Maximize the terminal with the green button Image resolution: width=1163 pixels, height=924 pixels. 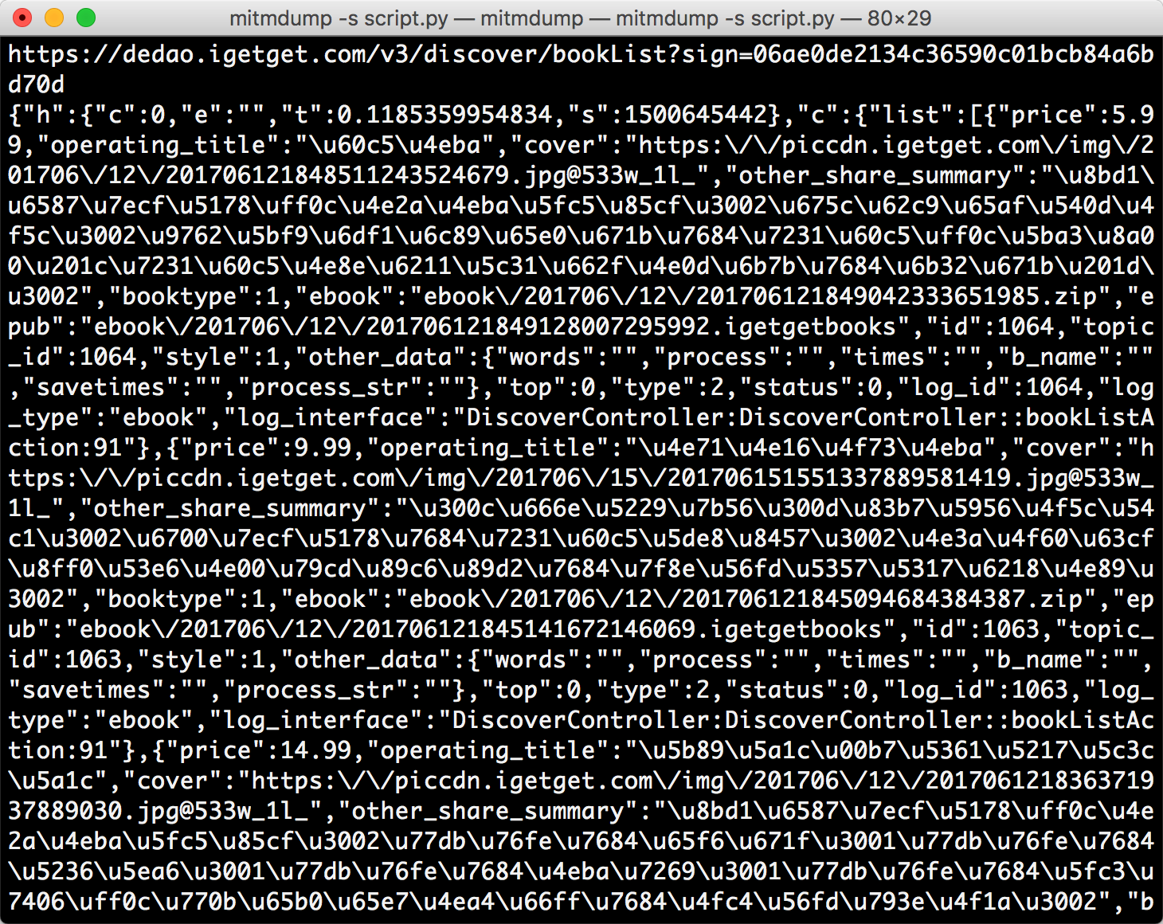[x=86, y=18]
